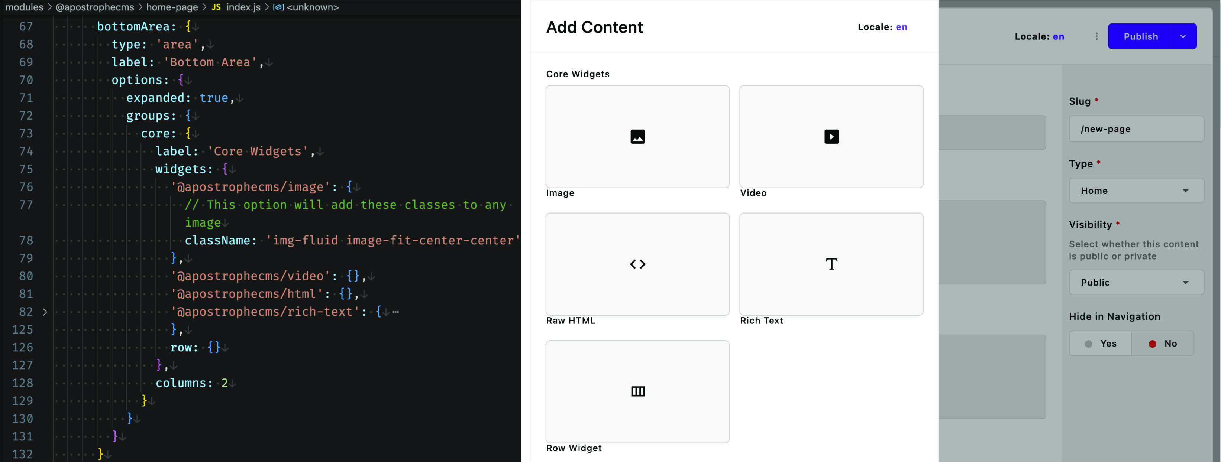The height and width of the screenshot is (462, 1221).
Task: Expand the collapsed code at line 82
Action: [45, 312]
